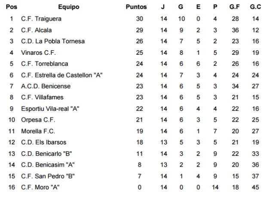Click the Puntos column header
The image size is (275, 197).
(x=136, y=7)
